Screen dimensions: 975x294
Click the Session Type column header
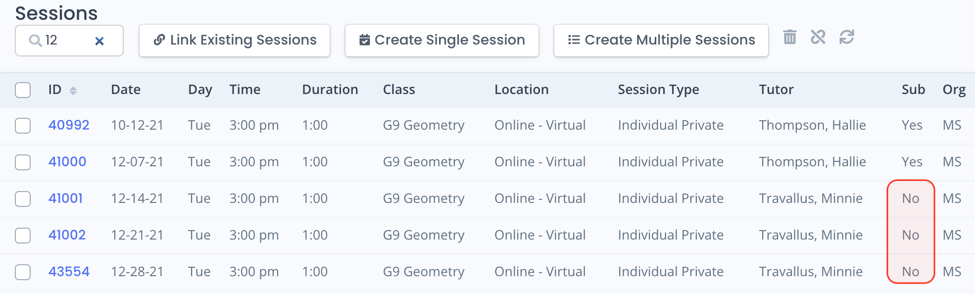coord(658,90)
